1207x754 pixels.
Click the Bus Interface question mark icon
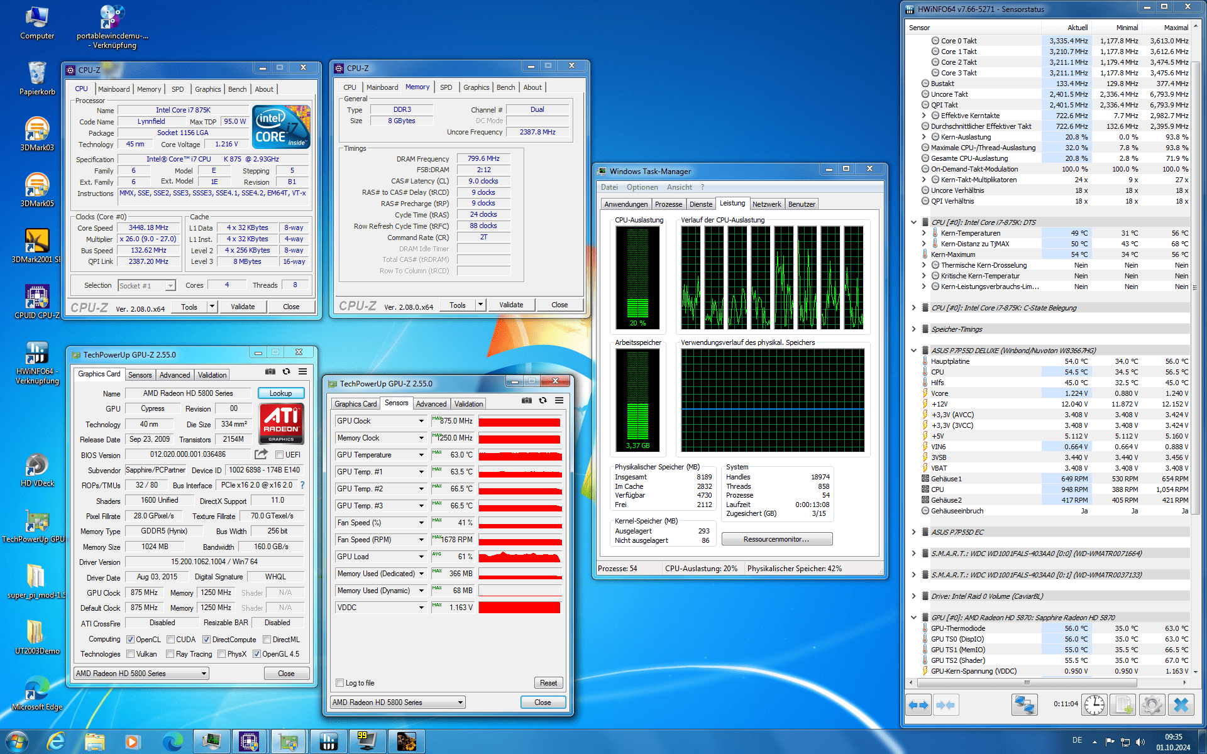point(302,485)
